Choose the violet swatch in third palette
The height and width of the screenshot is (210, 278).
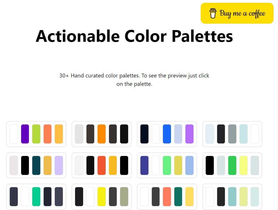(x=189, y=134)
